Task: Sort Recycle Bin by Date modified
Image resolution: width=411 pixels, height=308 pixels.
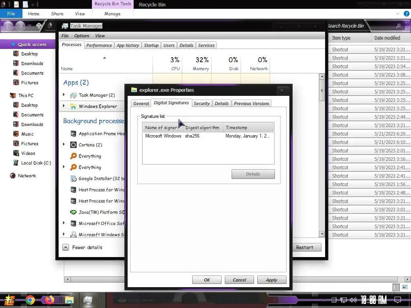Action: tap(391, 38)
